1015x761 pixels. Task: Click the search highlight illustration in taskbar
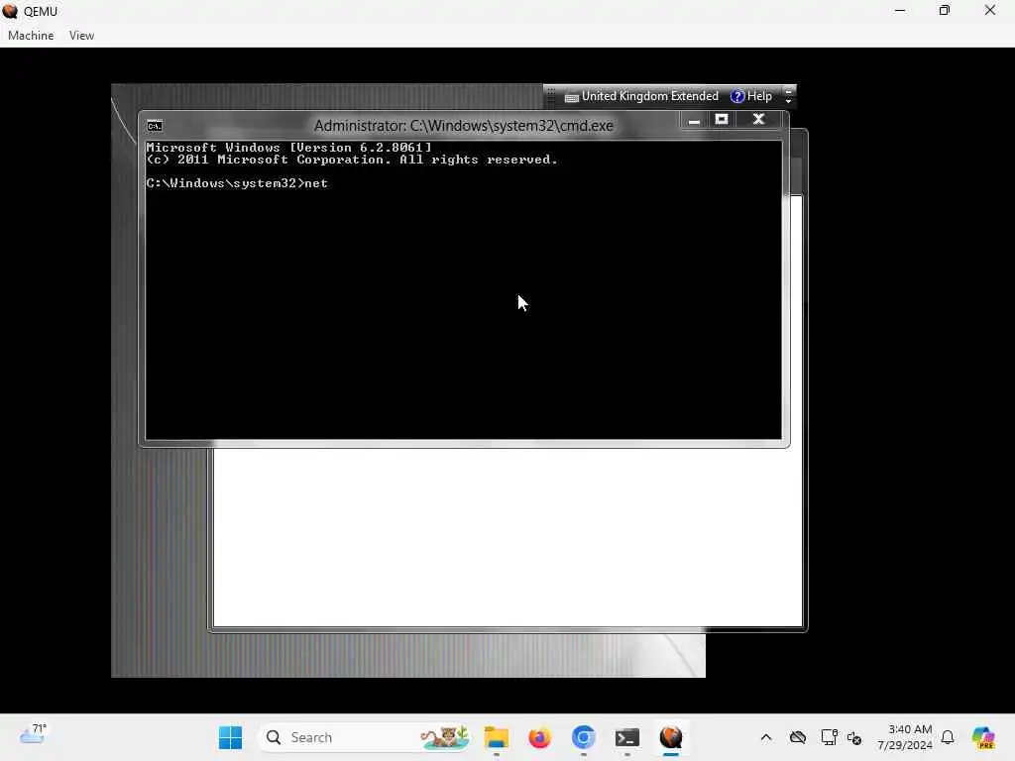tap(444, 737)
